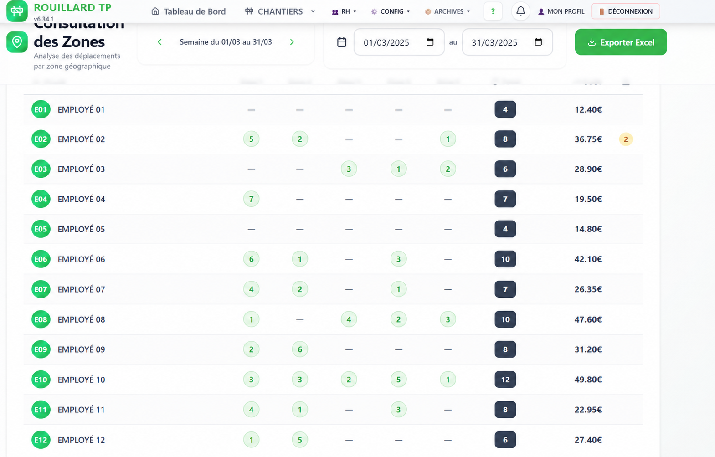Image resolution: width=715 pixels, height=457 pixels.
Task: Select the EMPLOYÉ 03 row name
Action: pos(81,169)
